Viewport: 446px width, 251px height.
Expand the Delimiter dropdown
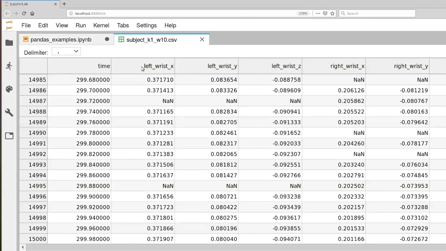tap(66, 52)
